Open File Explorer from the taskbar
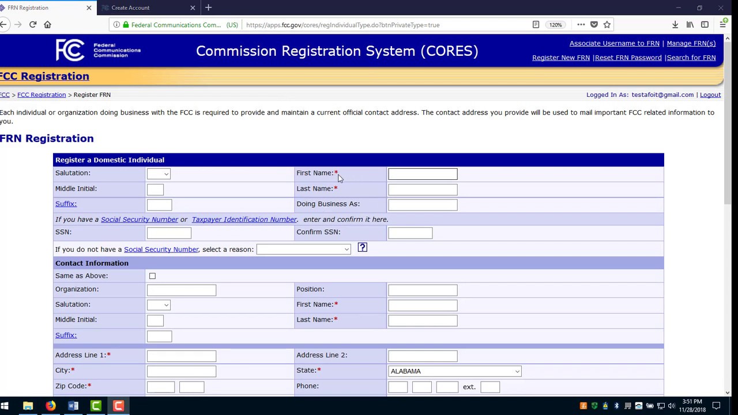The height and width of the screenshot is (415, 738). click(28, 406)
